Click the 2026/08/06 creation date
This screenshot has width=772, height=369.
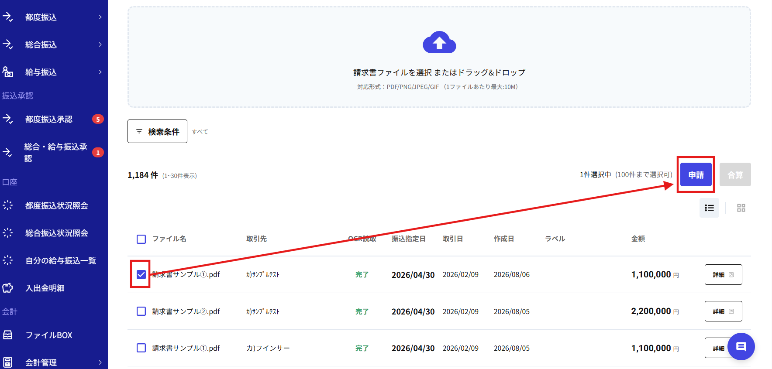pyautogui.click(x=512, y=274)
